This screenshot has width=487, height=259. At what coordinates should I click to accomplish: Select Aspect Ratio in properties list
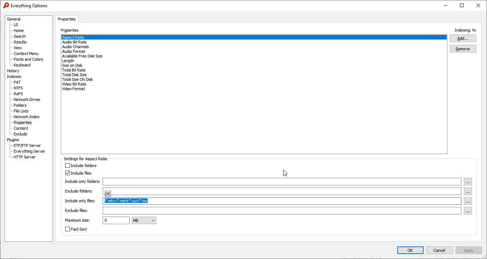point(254,37)
